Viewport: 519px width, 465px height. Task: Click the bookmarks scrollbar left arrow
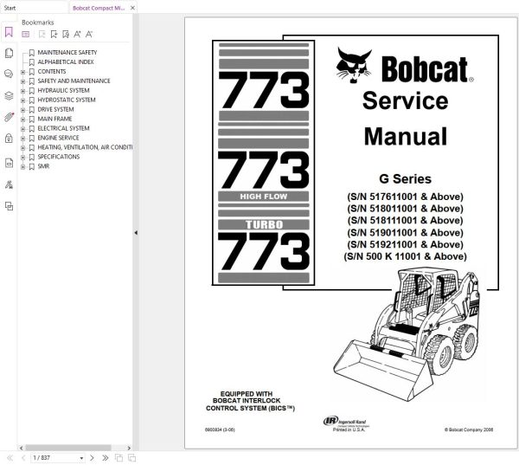tap(21, 448)
